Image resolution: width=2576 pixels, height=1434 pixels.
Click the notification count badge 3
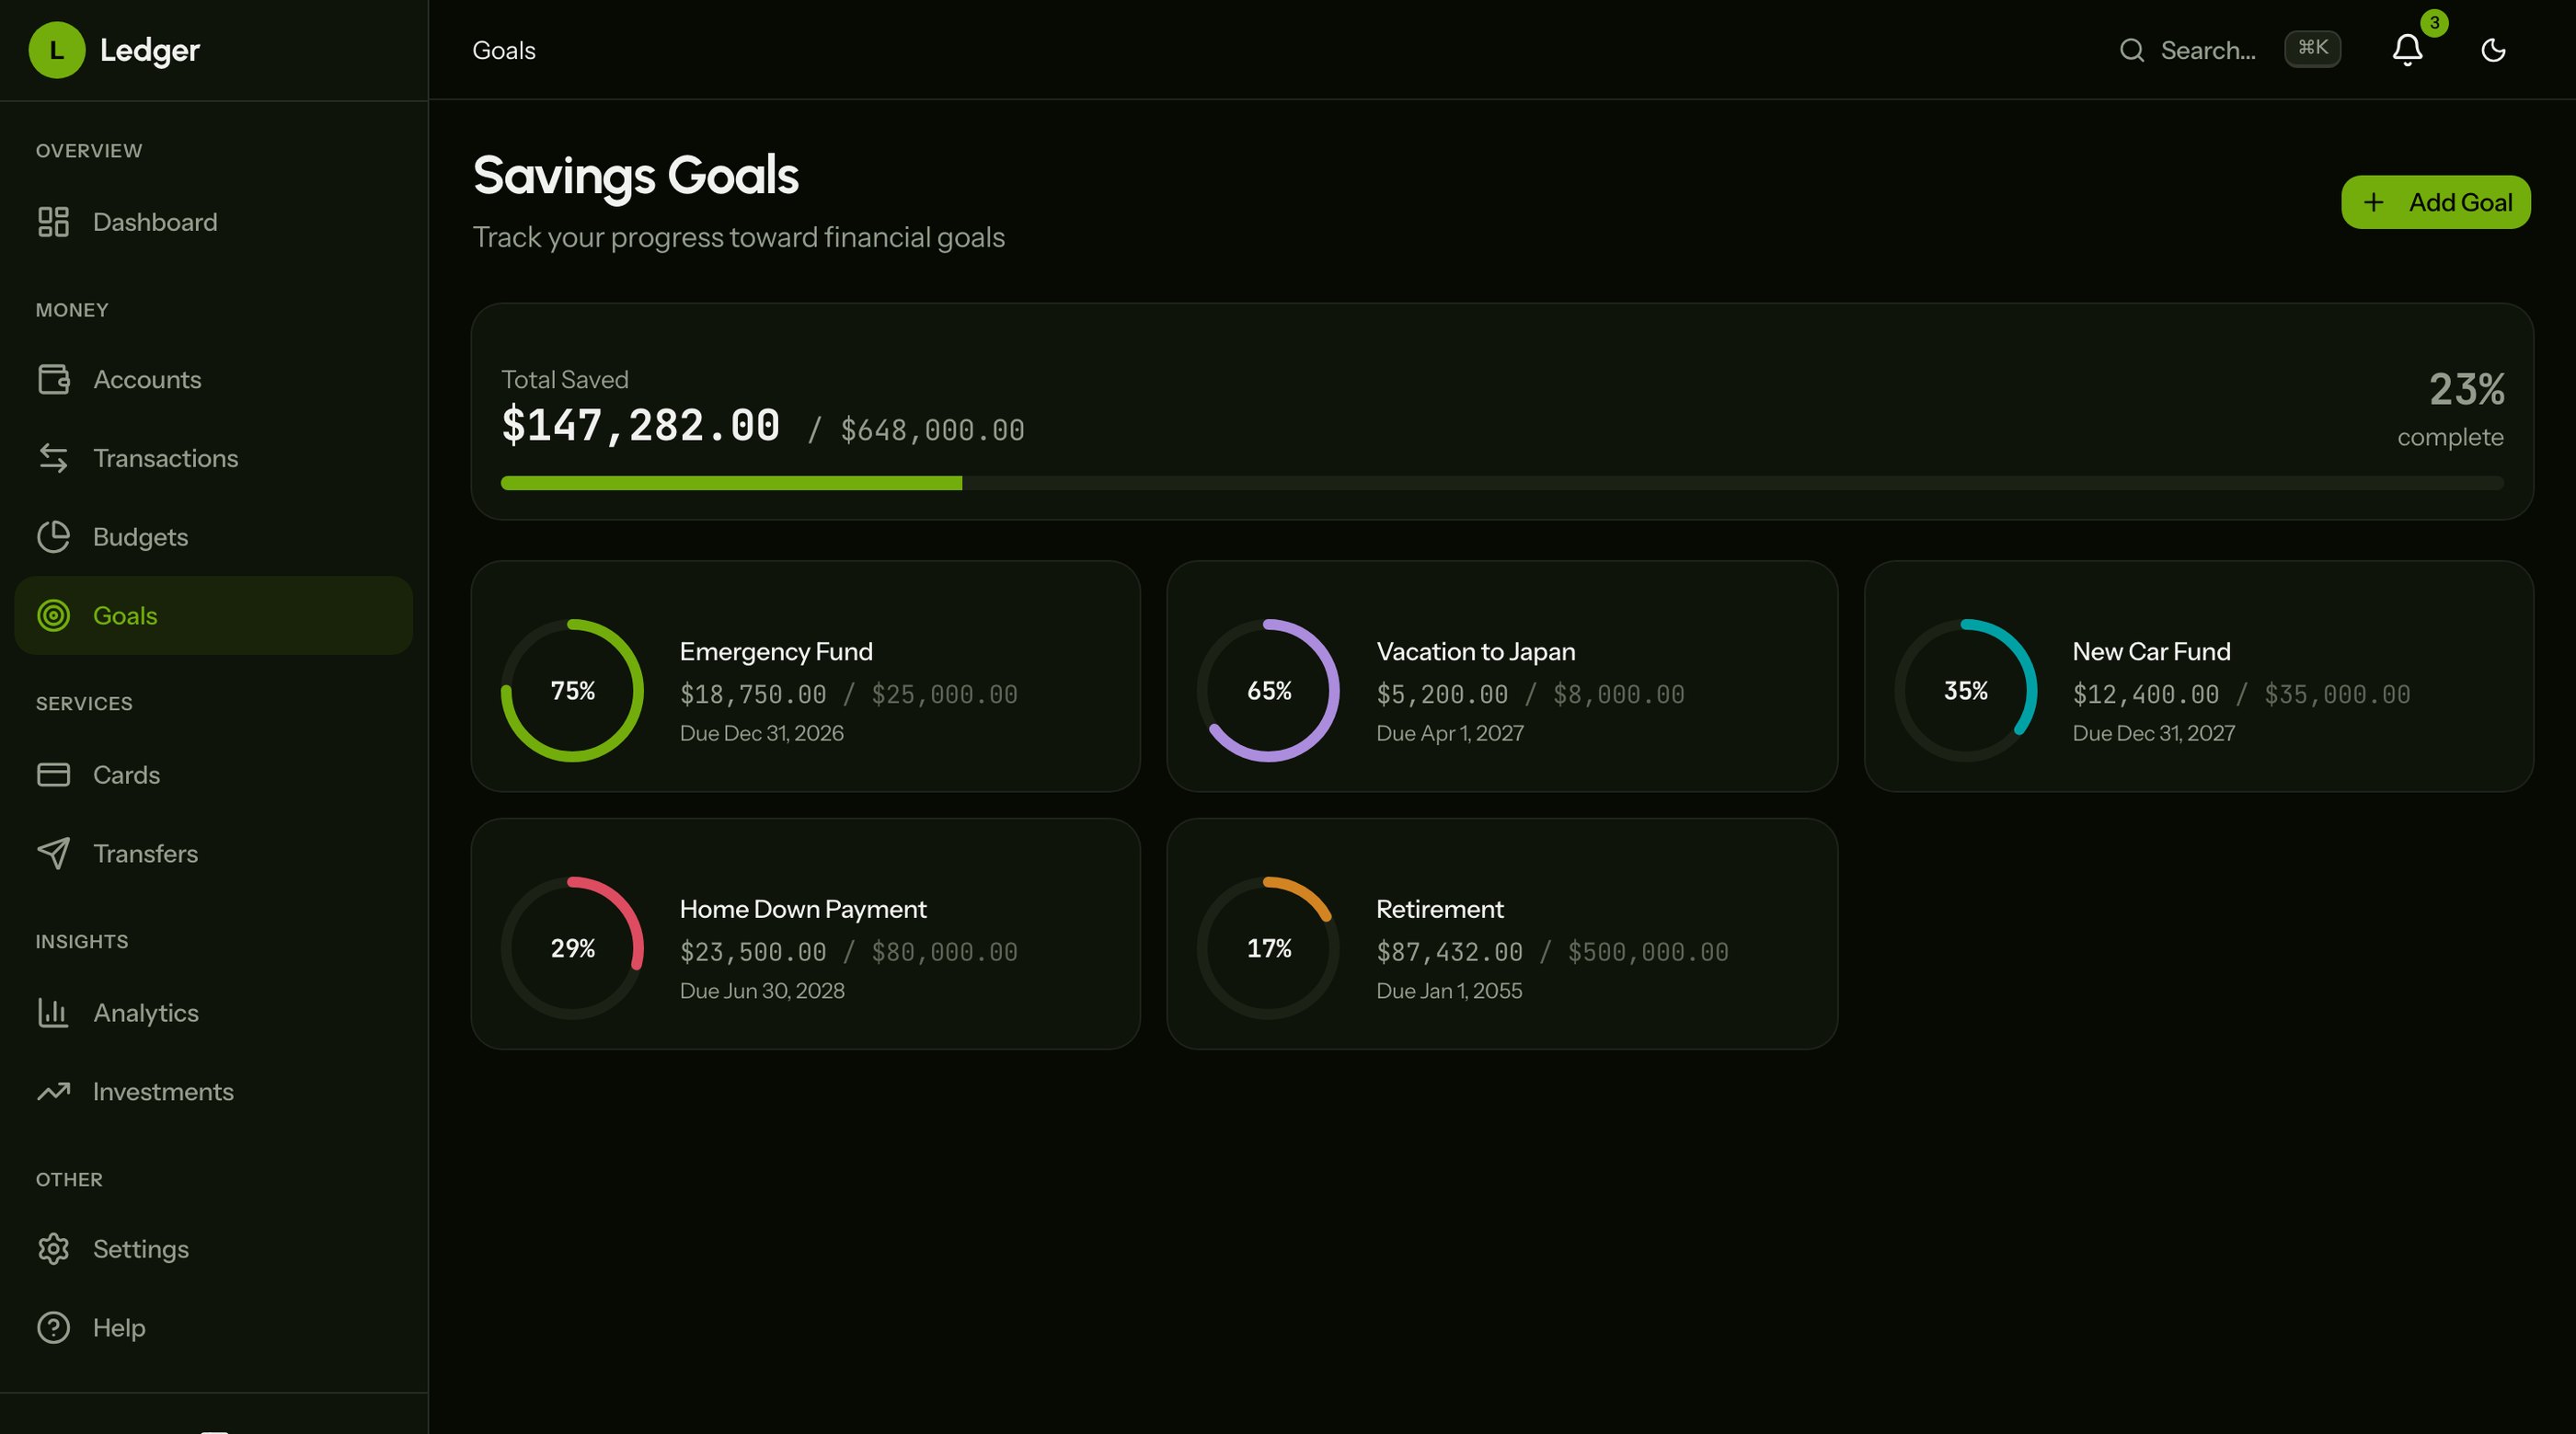tap(2434, 23)
